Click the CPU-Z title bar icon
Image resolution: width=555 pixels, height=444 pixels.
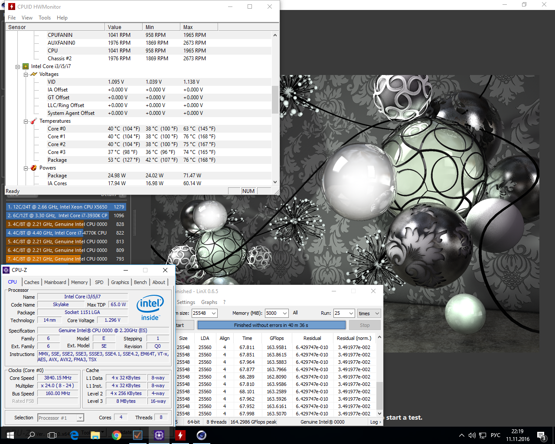click(6, 270)
